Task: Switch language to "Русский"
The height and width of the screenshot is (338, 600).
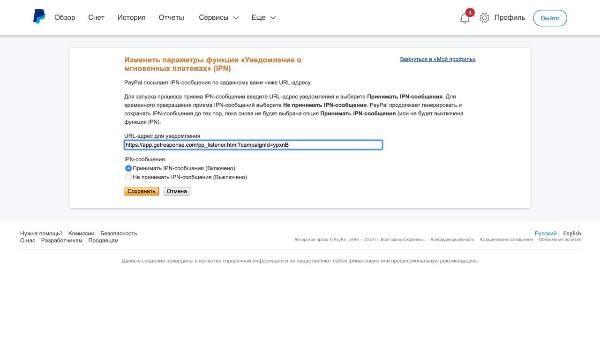Action: [x=546, y=233]
